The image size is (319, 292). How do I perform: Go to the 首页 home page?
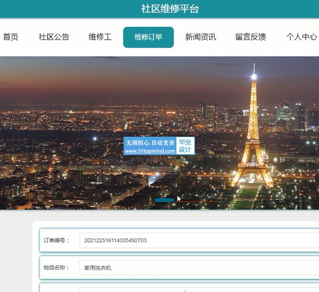10,37
